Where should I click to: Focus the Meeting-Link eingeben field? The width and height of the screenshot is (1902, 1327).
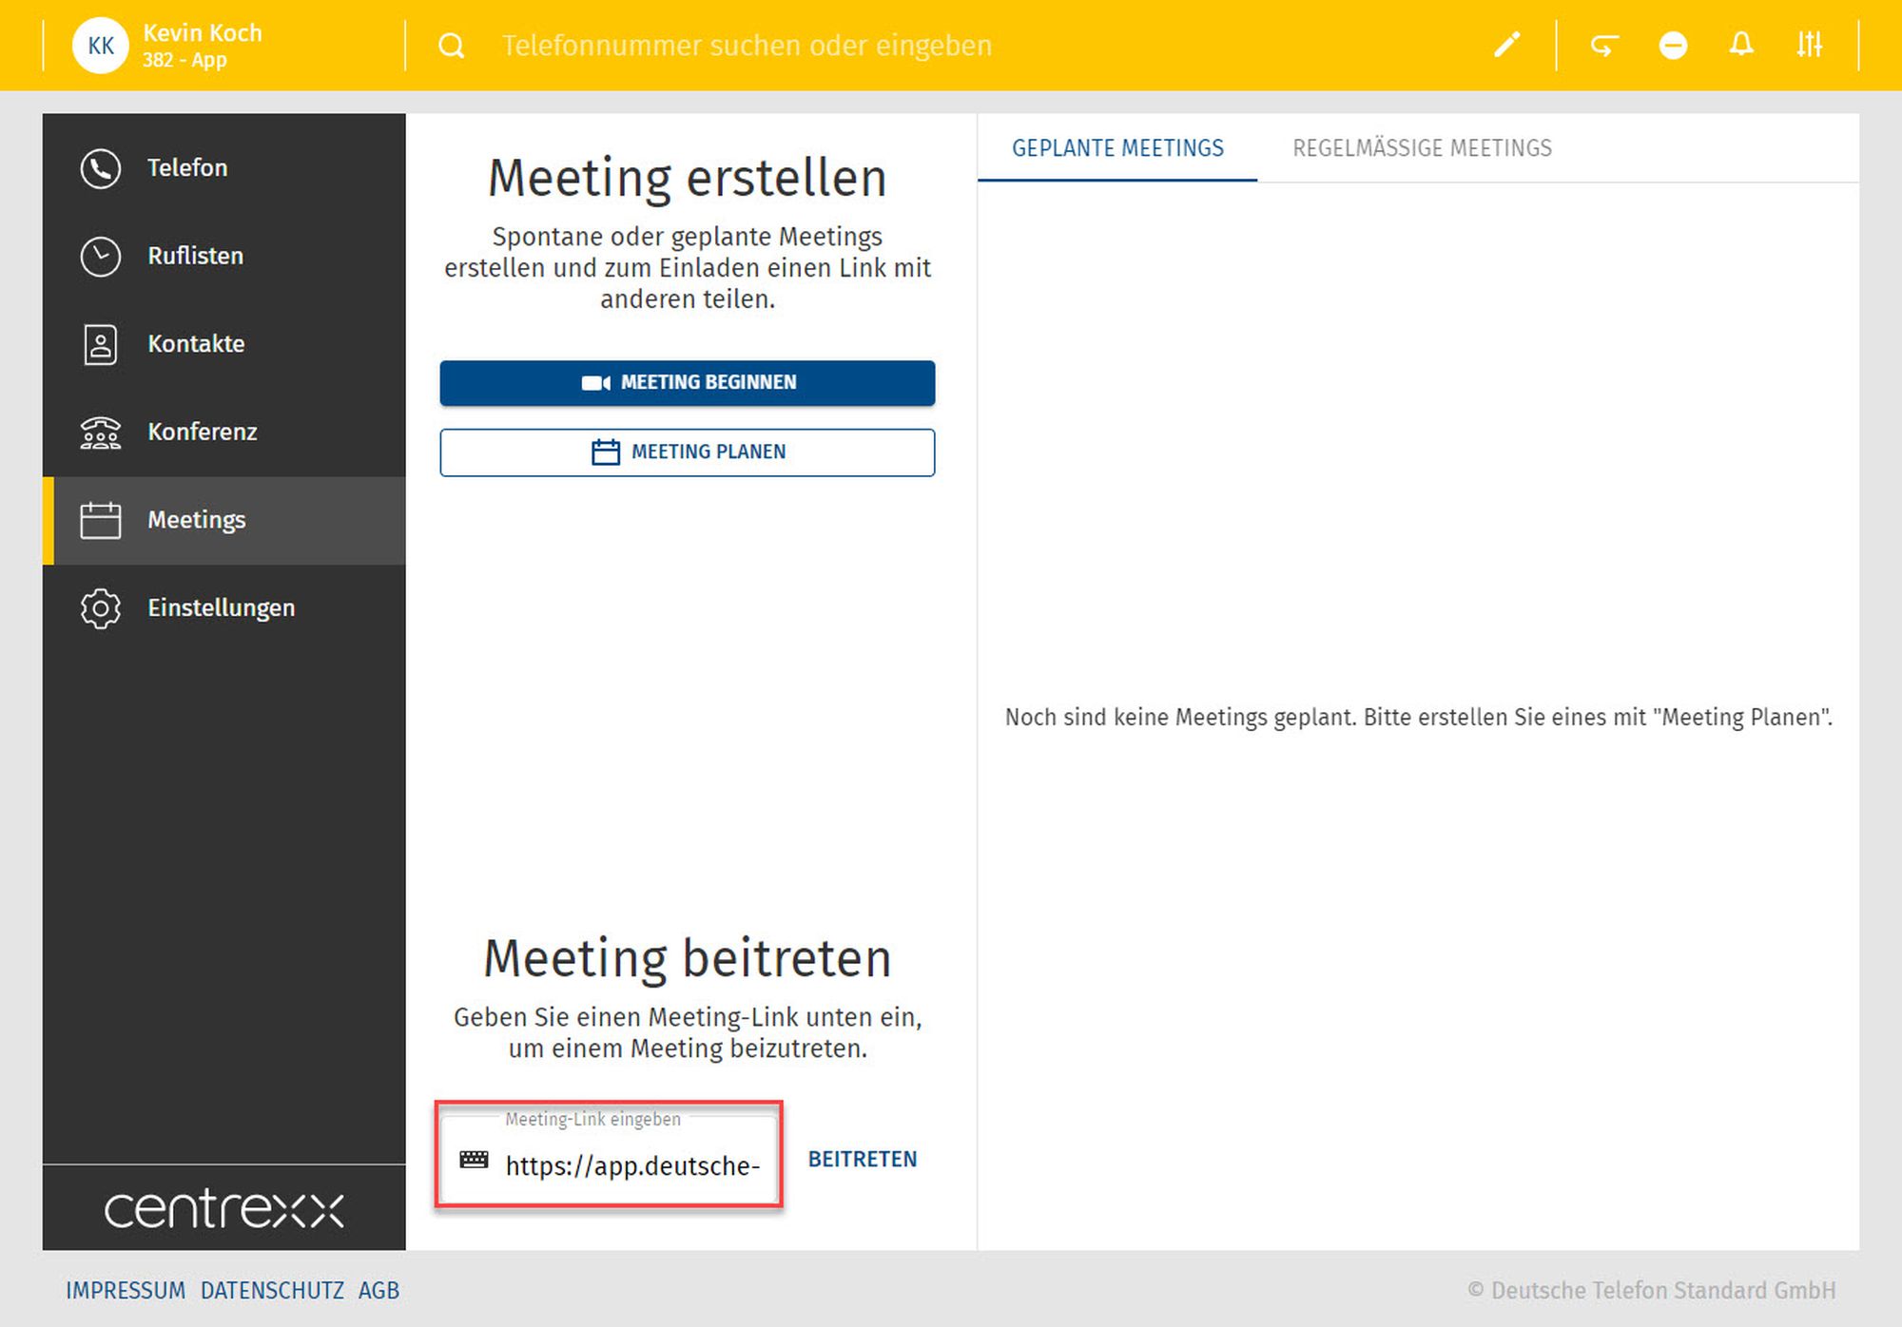coord(631,1165)
